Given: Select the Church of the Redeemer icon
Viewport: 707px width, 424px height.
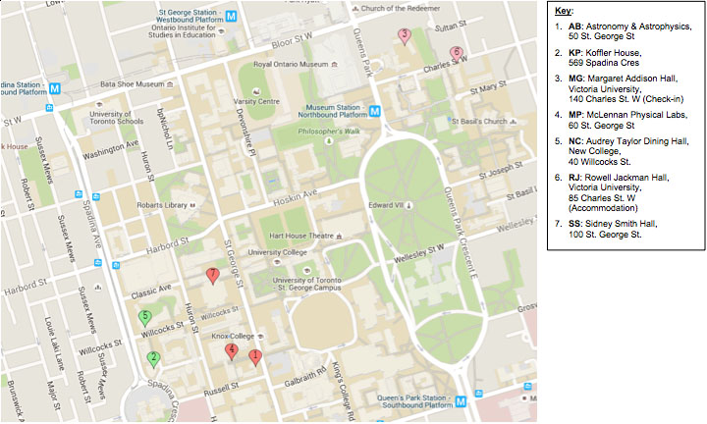Looking at the screenshot, I should coord(355,9).
